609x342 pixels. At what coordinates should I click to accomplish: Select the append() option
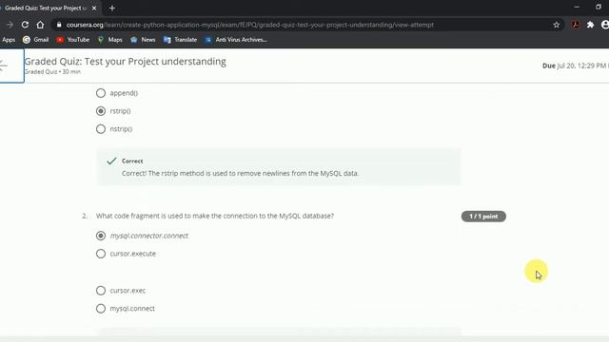101,93
